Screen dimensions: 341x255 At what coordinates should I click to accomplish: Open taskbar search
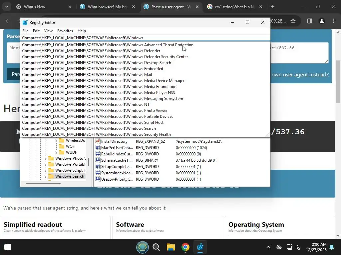(156, 247)
